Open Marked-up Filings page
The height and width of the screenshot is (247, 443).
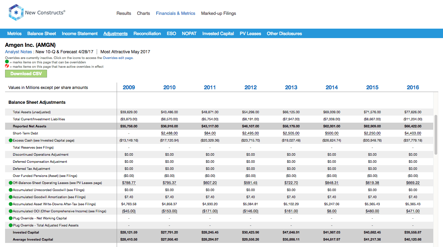[218, 13]
